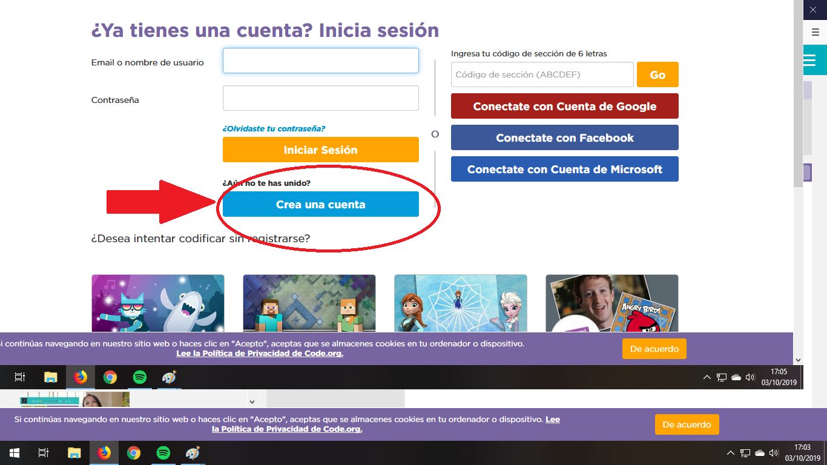Open File Explorer in the 17:03 taskbar

pyautogui.click(x=74, y=453)
